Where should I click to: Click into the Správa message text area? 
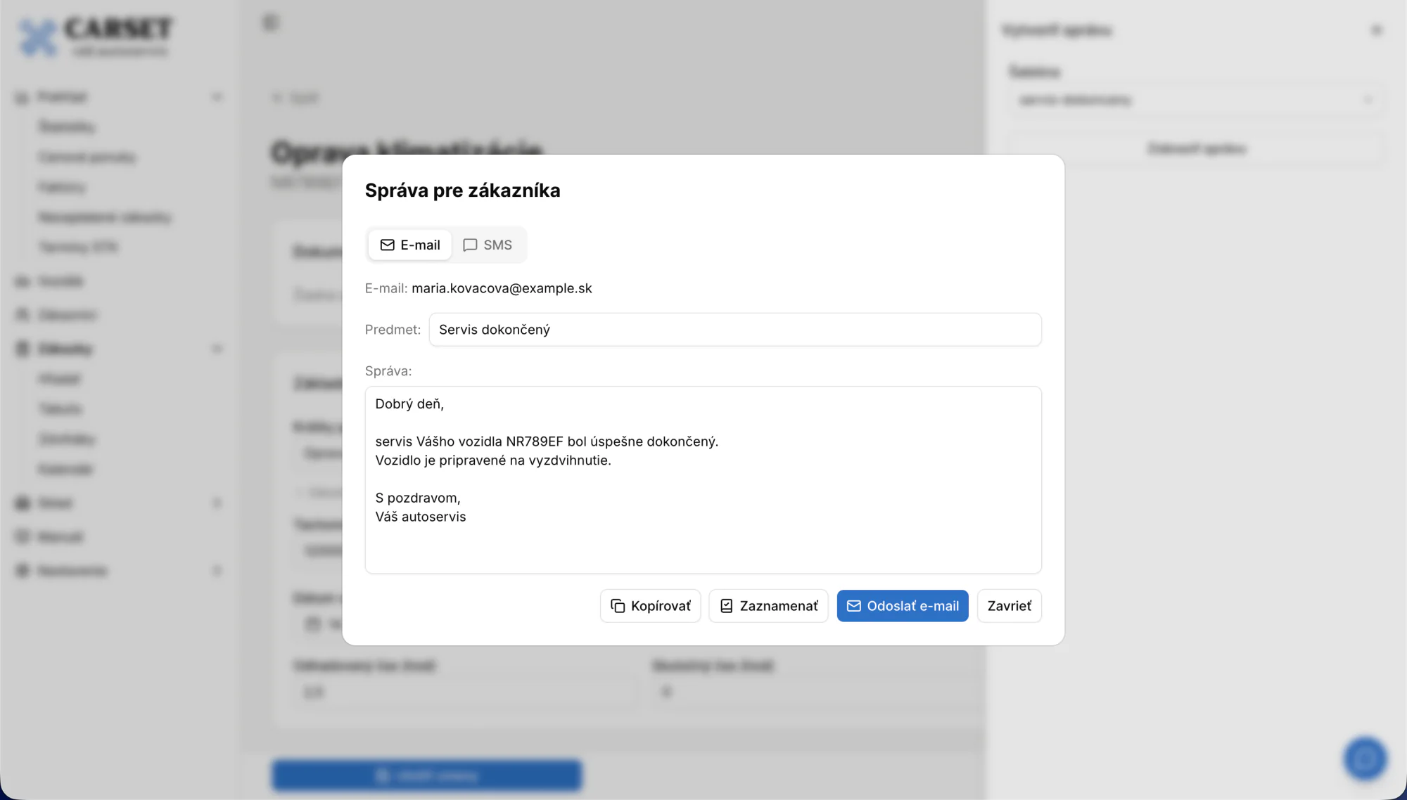click(x=703, y=479)
